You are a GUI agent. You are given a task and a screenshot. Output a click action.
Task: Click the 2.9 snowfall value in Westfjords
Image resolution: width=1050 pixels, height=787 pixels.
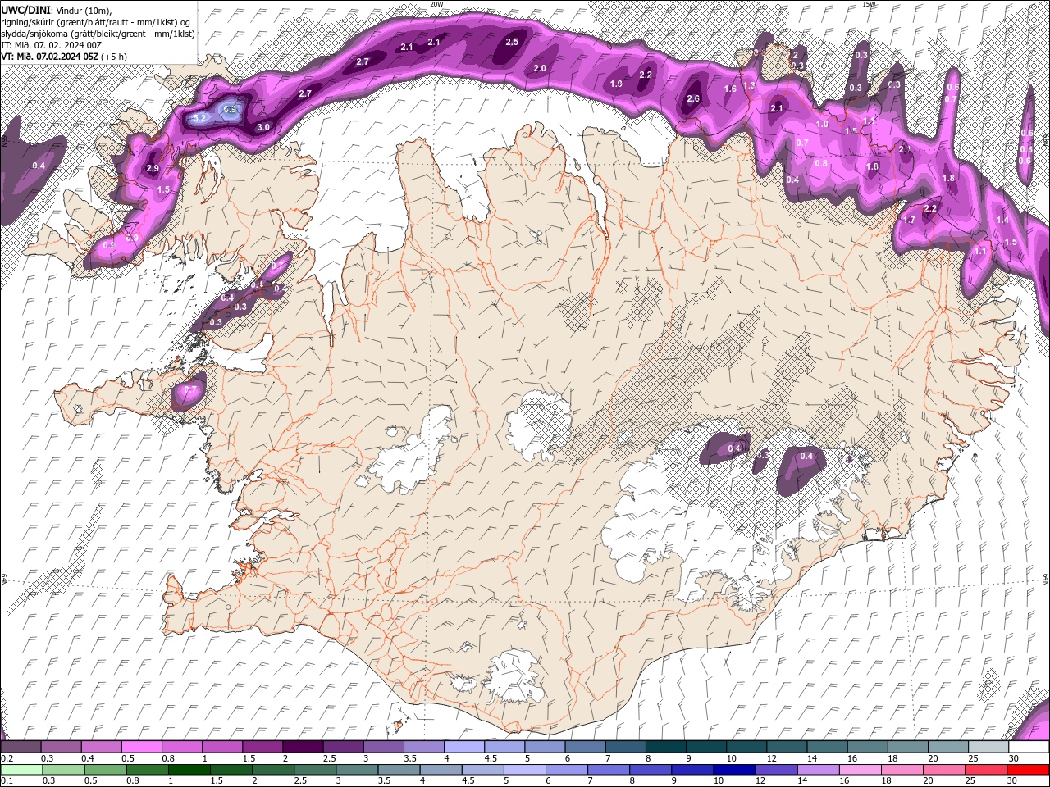153,168
